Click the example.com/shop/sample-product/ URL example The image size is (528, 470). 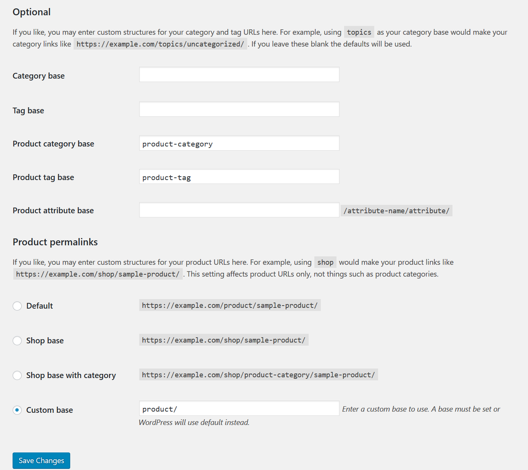[224, 340]
